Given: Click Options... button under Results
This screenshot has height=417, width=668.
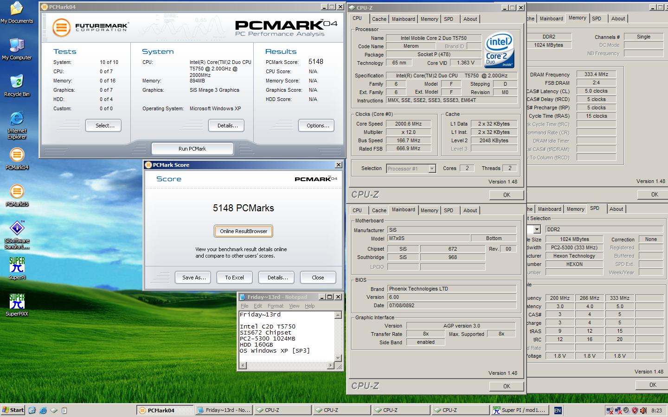Looking at the screenshot, I should click(316, 126).
